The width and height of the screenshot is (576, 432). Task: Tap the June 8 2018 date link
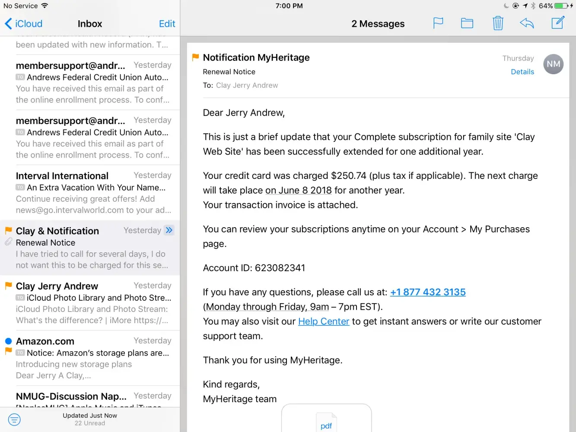(x=299, y=191)
